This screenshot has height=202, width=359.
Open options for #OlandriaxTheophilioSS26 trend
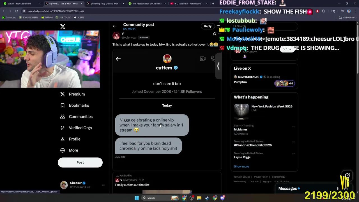tap(293, 142)
